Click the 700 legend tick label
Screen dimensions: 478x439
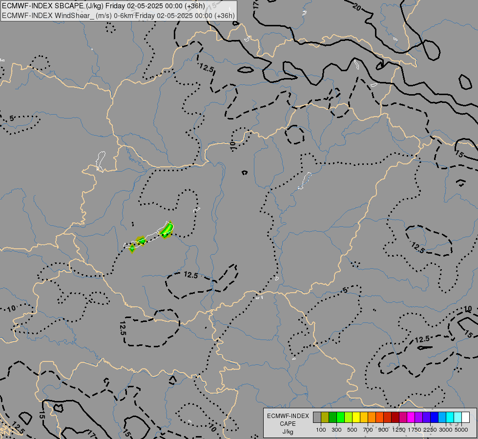[368, 430]
